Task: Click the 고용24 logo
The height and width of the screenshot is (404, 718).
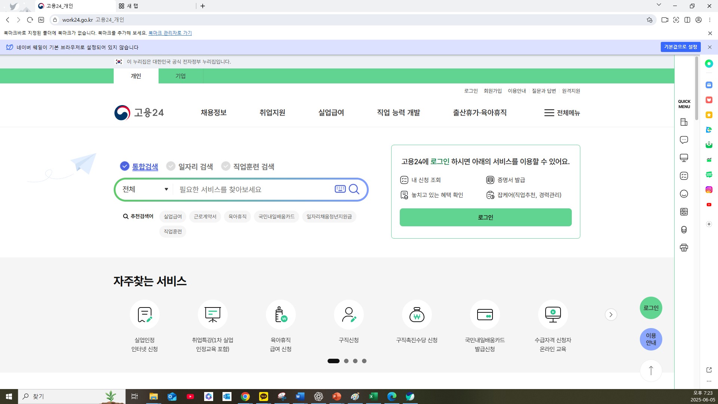Action: (x=139, y=113)
